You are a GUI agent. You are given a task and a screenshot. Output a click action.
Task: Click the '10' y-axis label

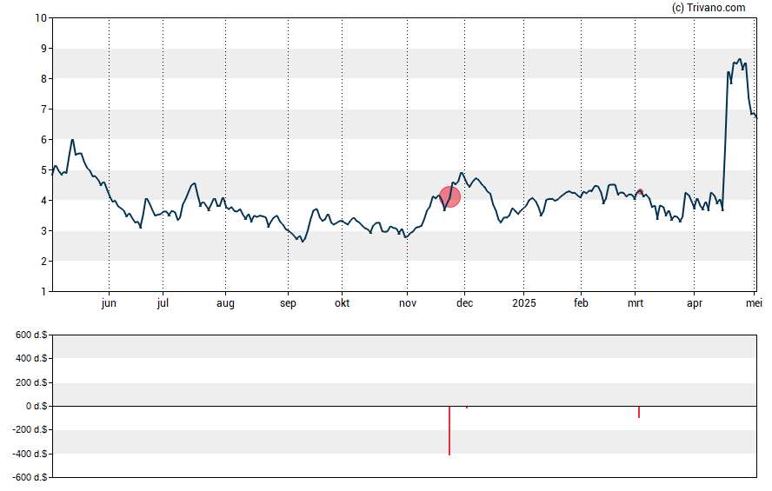41,18
